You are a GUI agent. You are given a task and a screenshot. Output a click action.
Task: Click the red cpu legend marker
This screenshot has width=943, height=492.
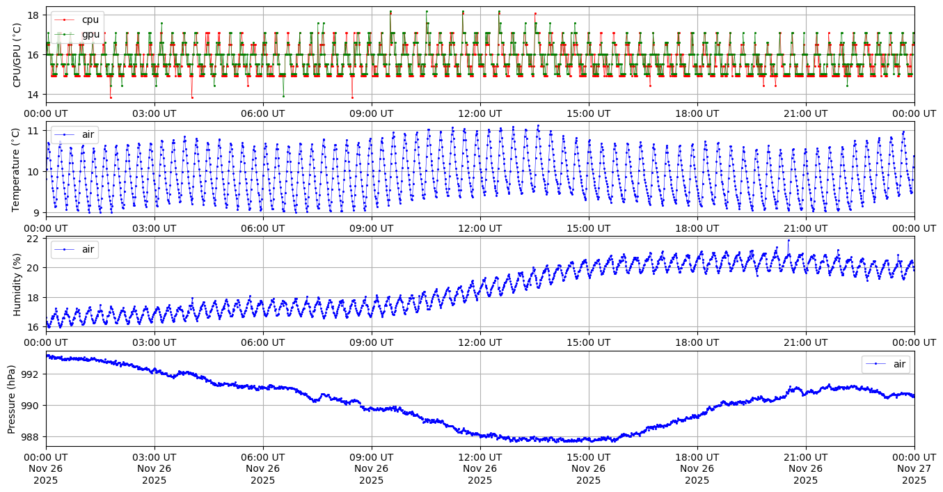pos(64,20)
